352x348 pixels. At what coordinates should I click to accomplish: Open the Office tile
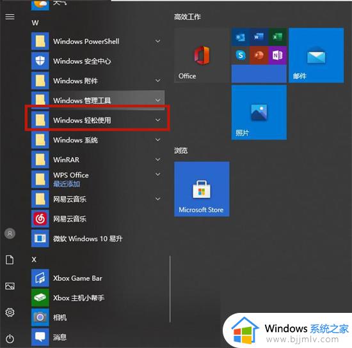pos(202,56)
